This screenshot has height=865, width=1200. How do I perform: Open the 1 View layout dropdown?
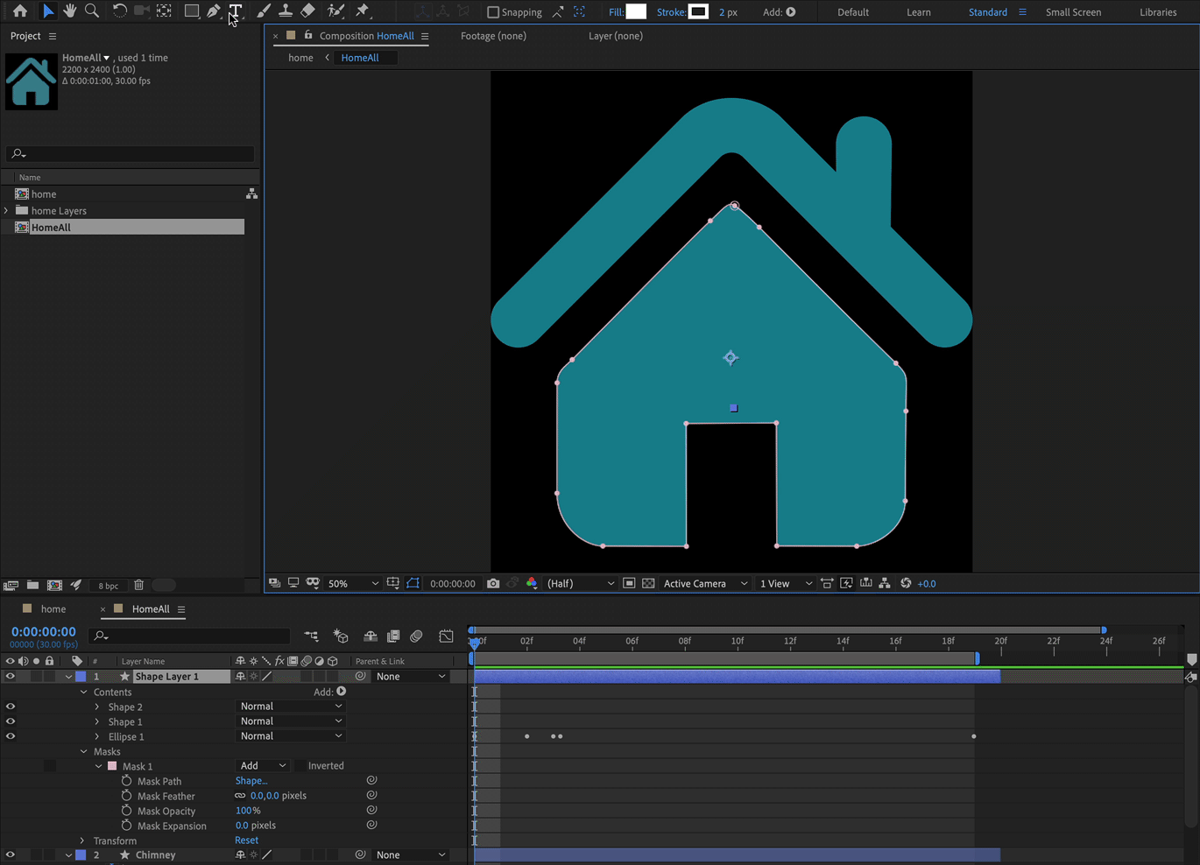click(x=786, y=583)
